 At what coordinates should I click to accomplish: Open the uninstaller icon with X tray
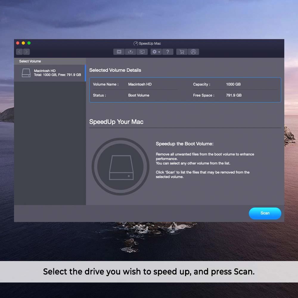131,52
